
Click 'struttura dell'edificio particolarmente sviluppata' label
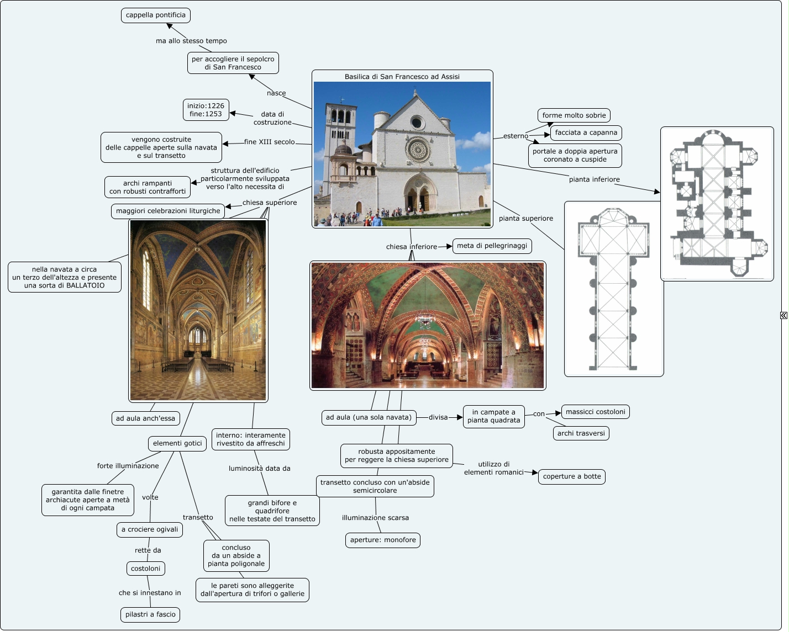pos(245,179)
